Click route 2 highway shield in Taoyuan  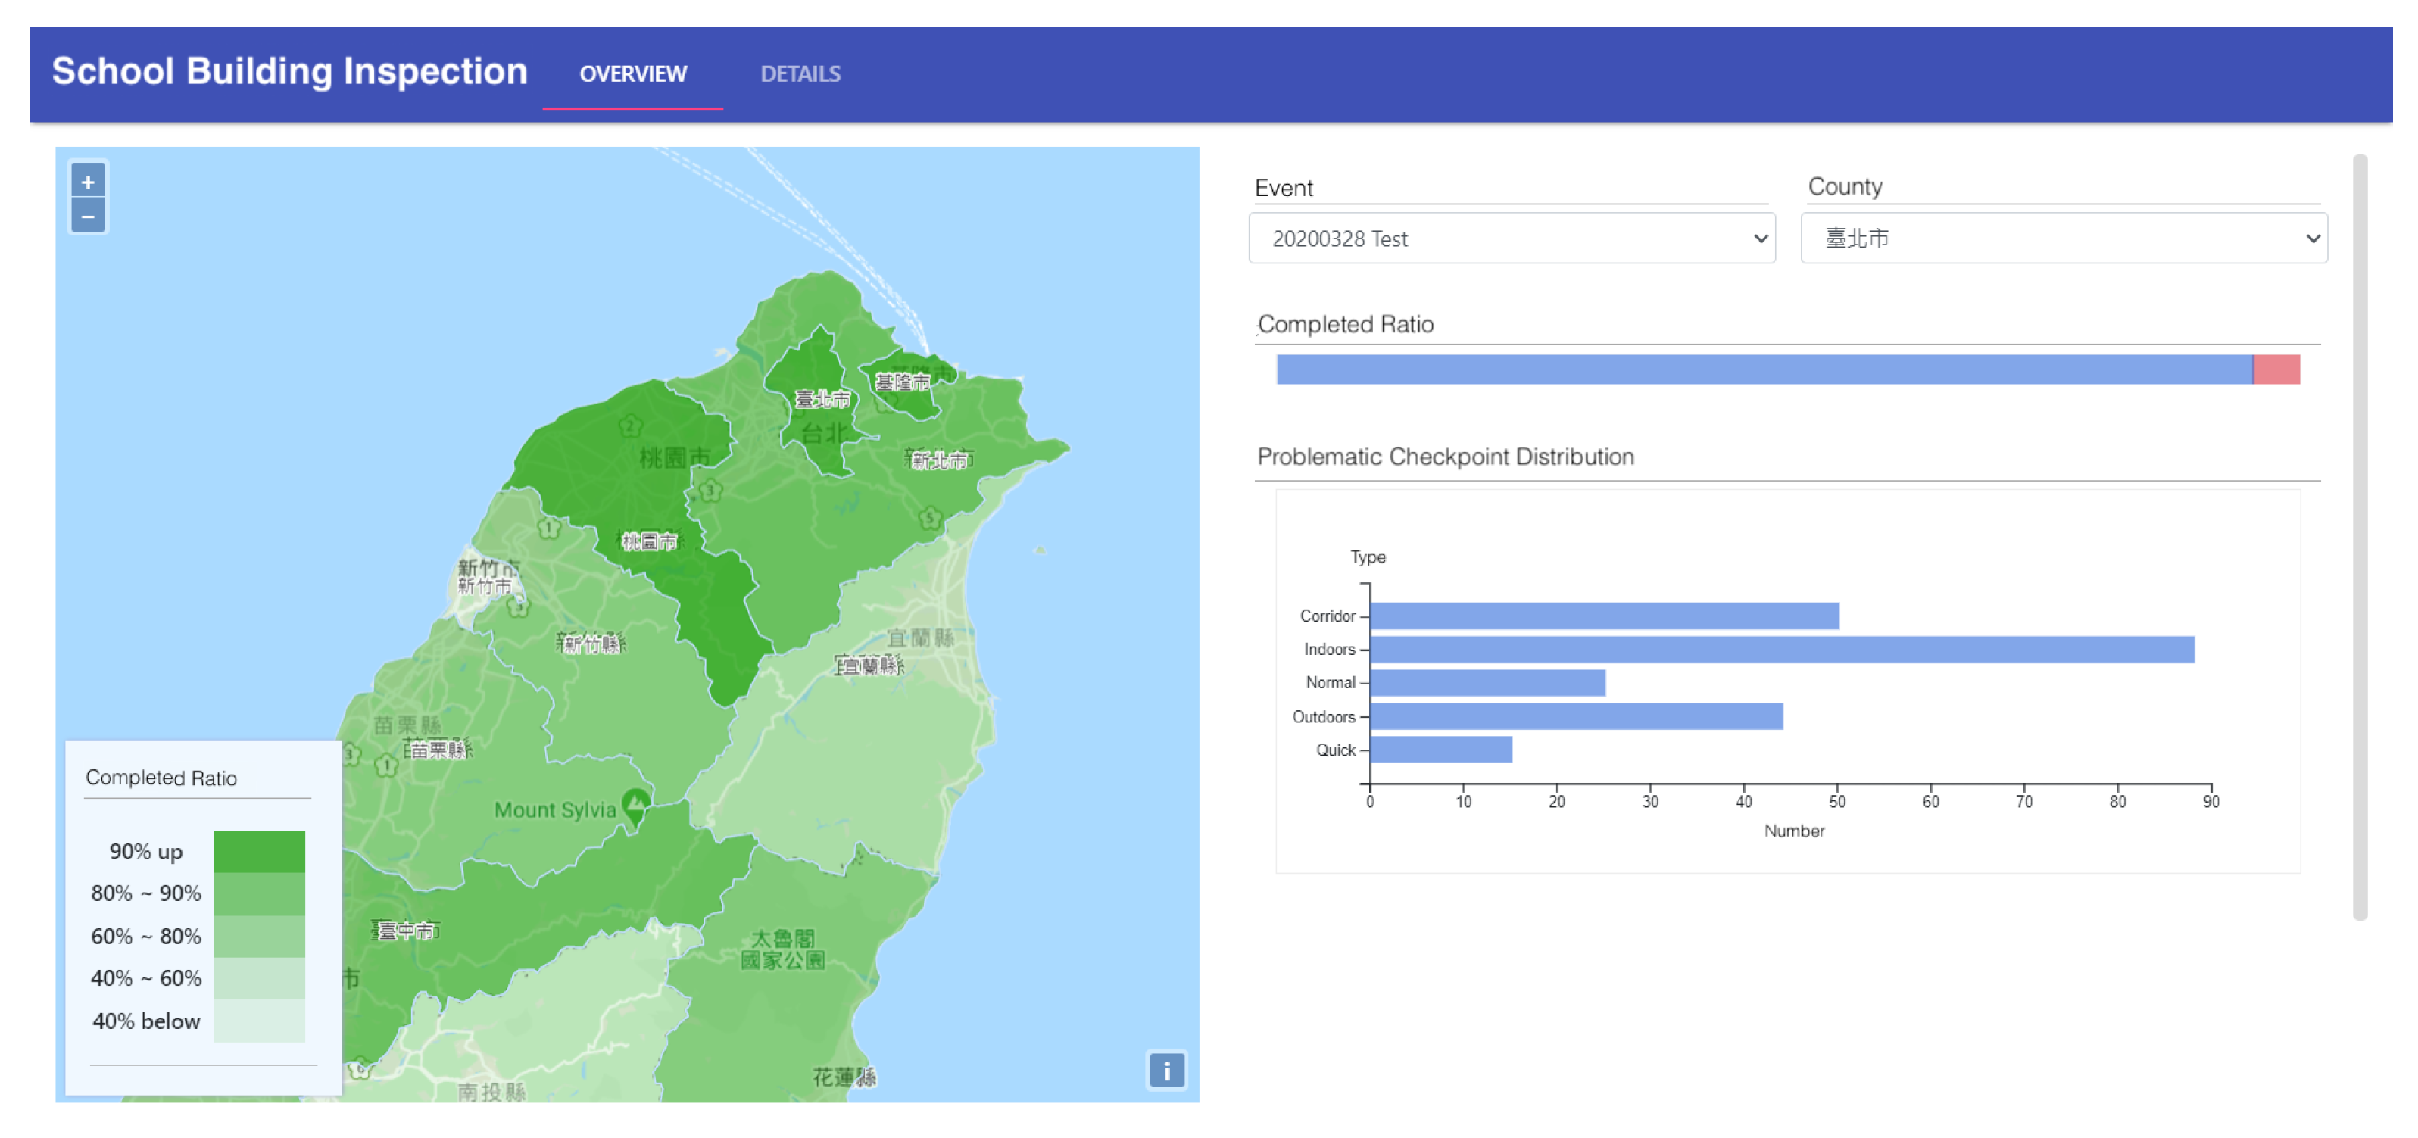coord(630,427)
